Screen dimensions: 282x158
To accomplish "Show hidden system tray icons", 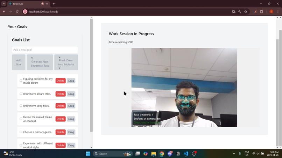I will (234, 153).
